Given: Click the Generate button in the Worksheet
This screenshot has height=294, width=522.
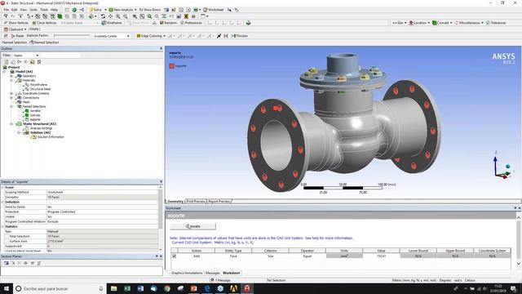Looking at the screenshot, I should [x=192, y=226].
